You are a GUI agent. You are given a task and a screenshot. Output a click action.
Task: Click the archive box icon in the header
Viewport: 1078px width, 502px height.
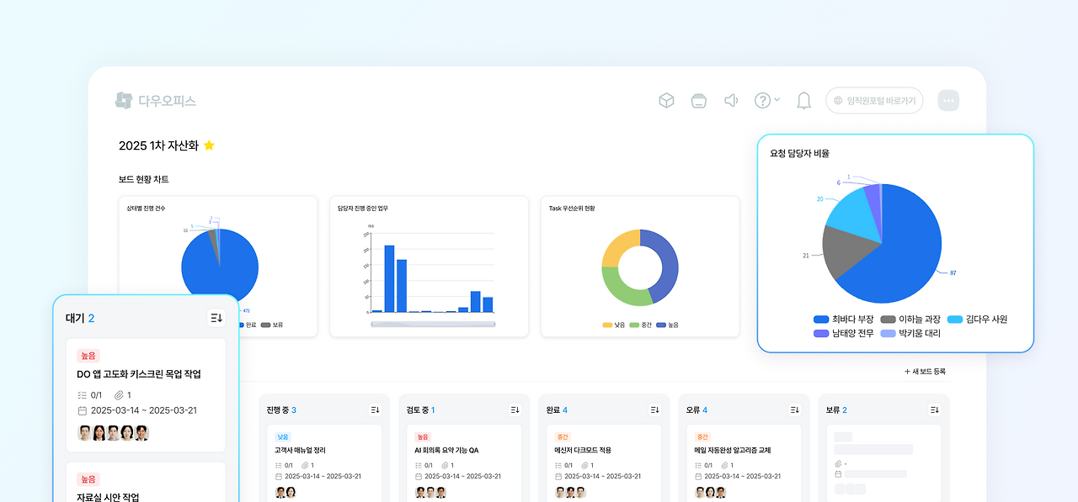pos(699,99)
